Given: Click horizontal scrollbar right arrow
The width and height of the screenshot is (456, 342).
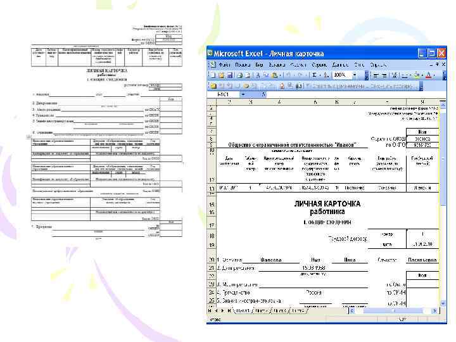Looking at the screenshot, I should [x=434, y=311].
